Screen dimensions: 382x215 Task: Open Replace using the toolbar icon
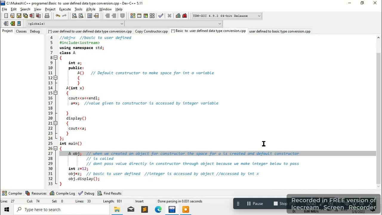[x=81, y=16]
